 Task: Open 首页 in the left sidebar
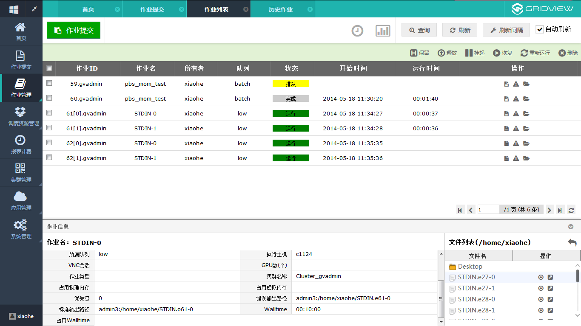tap(21, 31)
